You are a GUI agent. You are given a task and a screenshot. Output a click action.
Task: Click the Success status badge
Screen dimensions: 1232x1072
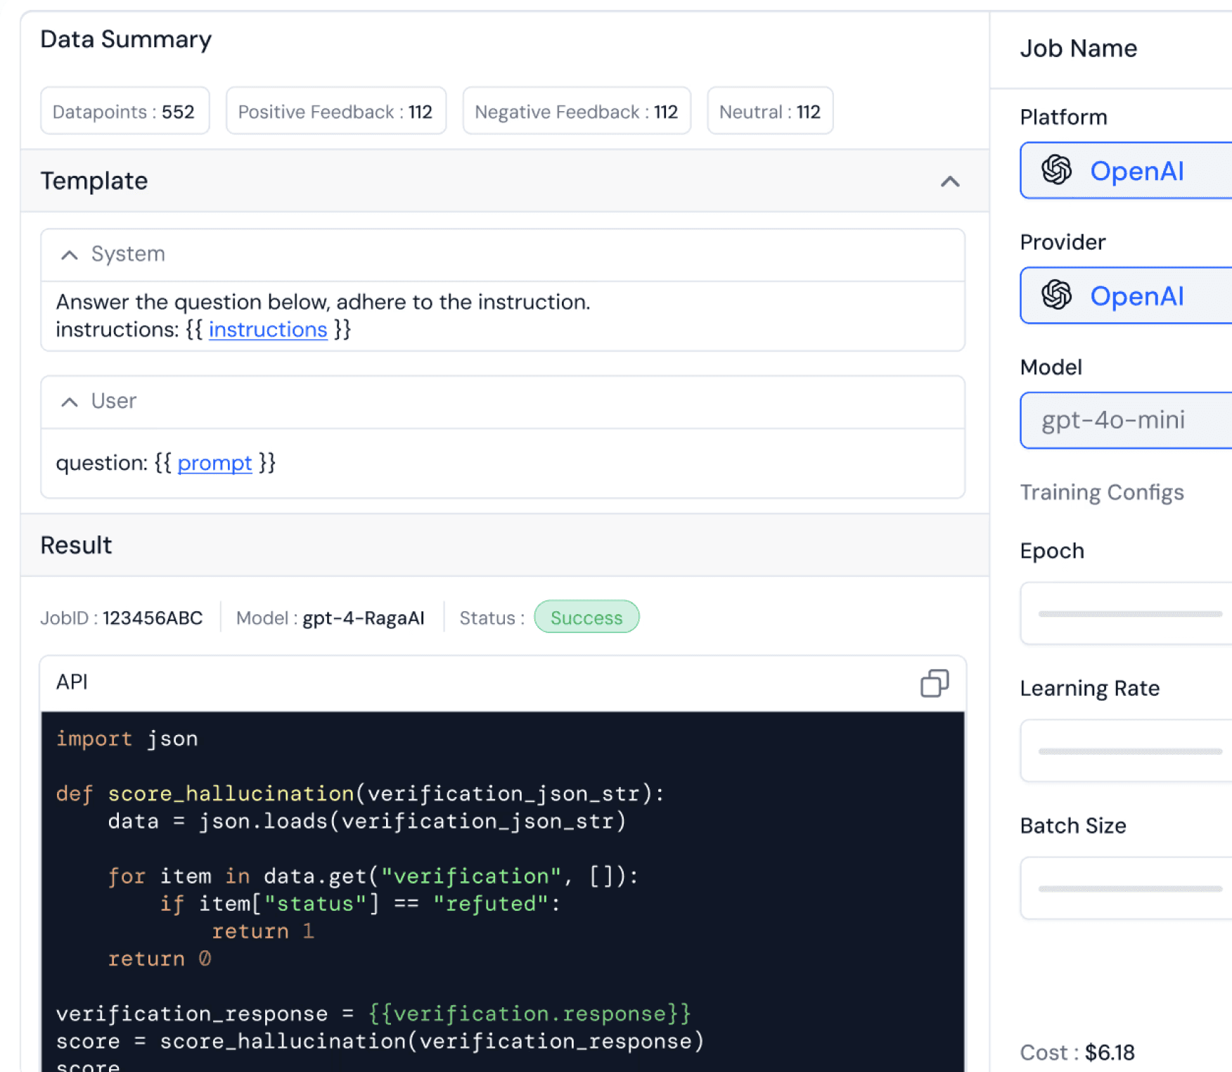click(586, 617)
